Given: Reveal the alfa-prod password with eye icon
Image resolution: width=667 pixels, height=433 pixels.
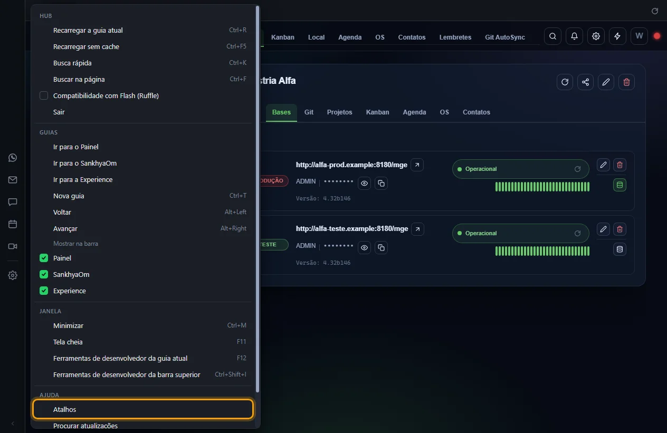Looking at the screenshot, I should point(364,183).
